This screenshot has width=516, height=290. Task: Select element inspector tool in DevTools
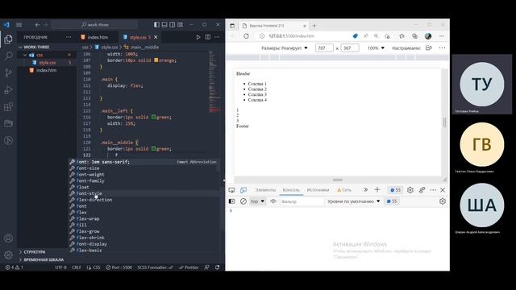[x=231, y=190]
